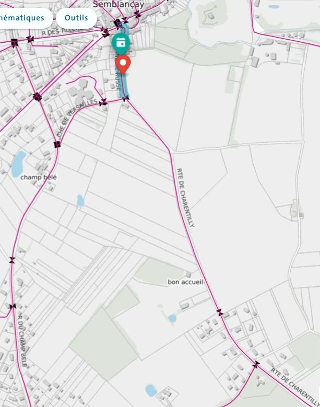Image resolution: width=320 pixels, height=407 pixels.
Task: Select the black square node at left edge
Action: click(15, 42)
